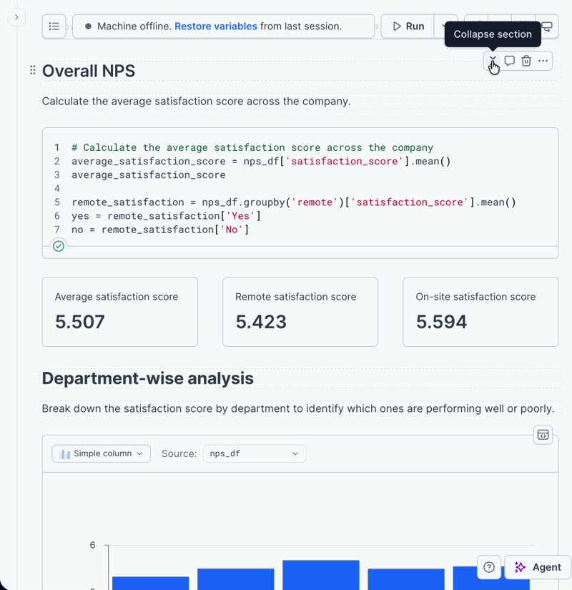Click the comment icon on Overall NPS section
Screen dimensions: 572x590
(x=510, y=61)
